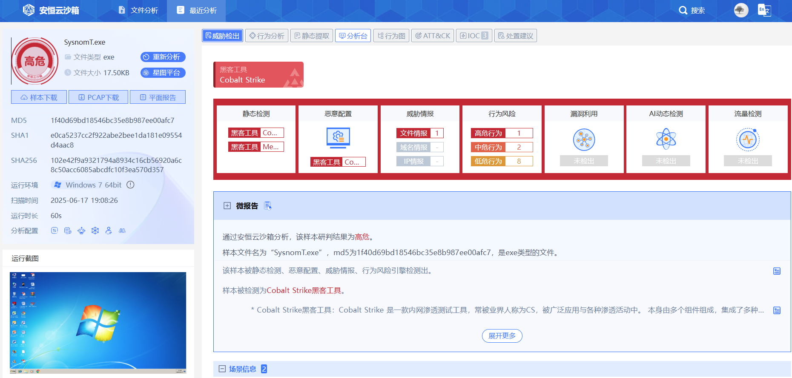The image size is (792, 378).
Task: Click the 搜索 magnifier icon
Action: 683,10
